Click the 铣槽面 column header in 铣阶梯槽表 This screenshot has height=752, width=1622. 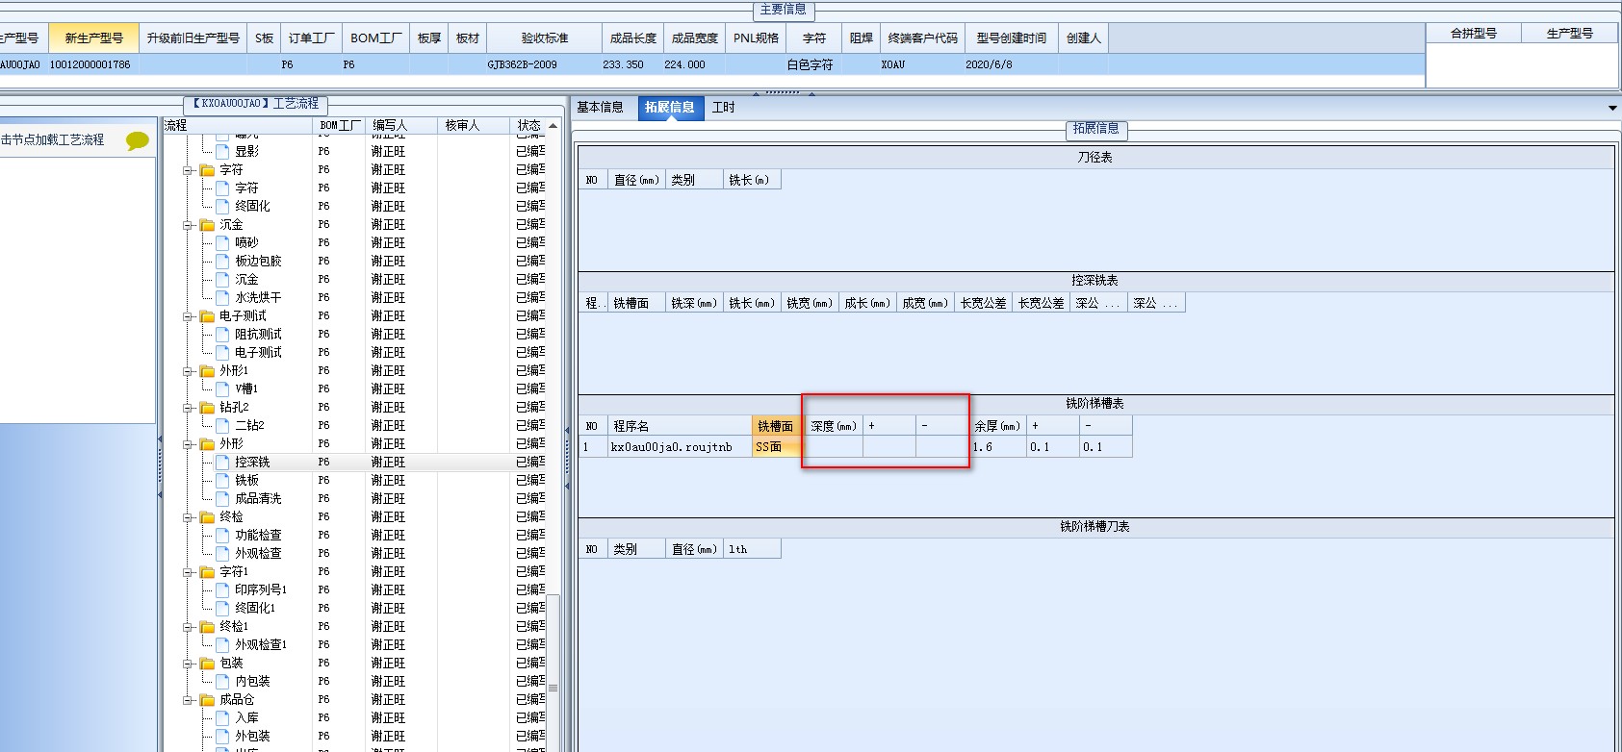click(x=776, y=426)
